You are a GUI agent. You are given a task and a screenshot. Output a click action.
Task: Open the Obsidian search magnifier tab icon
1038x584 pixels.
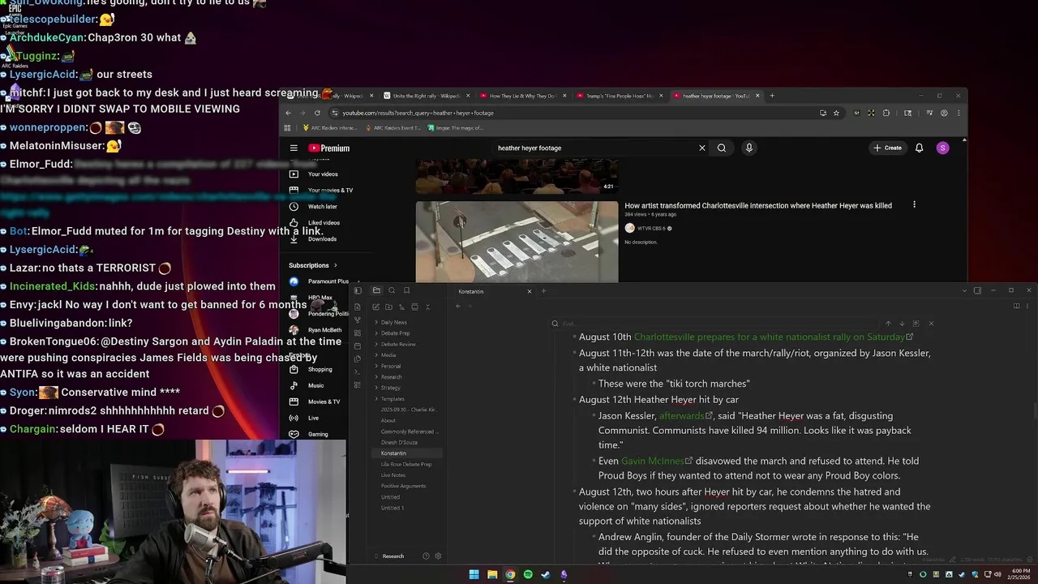click(x=392, y=290)
